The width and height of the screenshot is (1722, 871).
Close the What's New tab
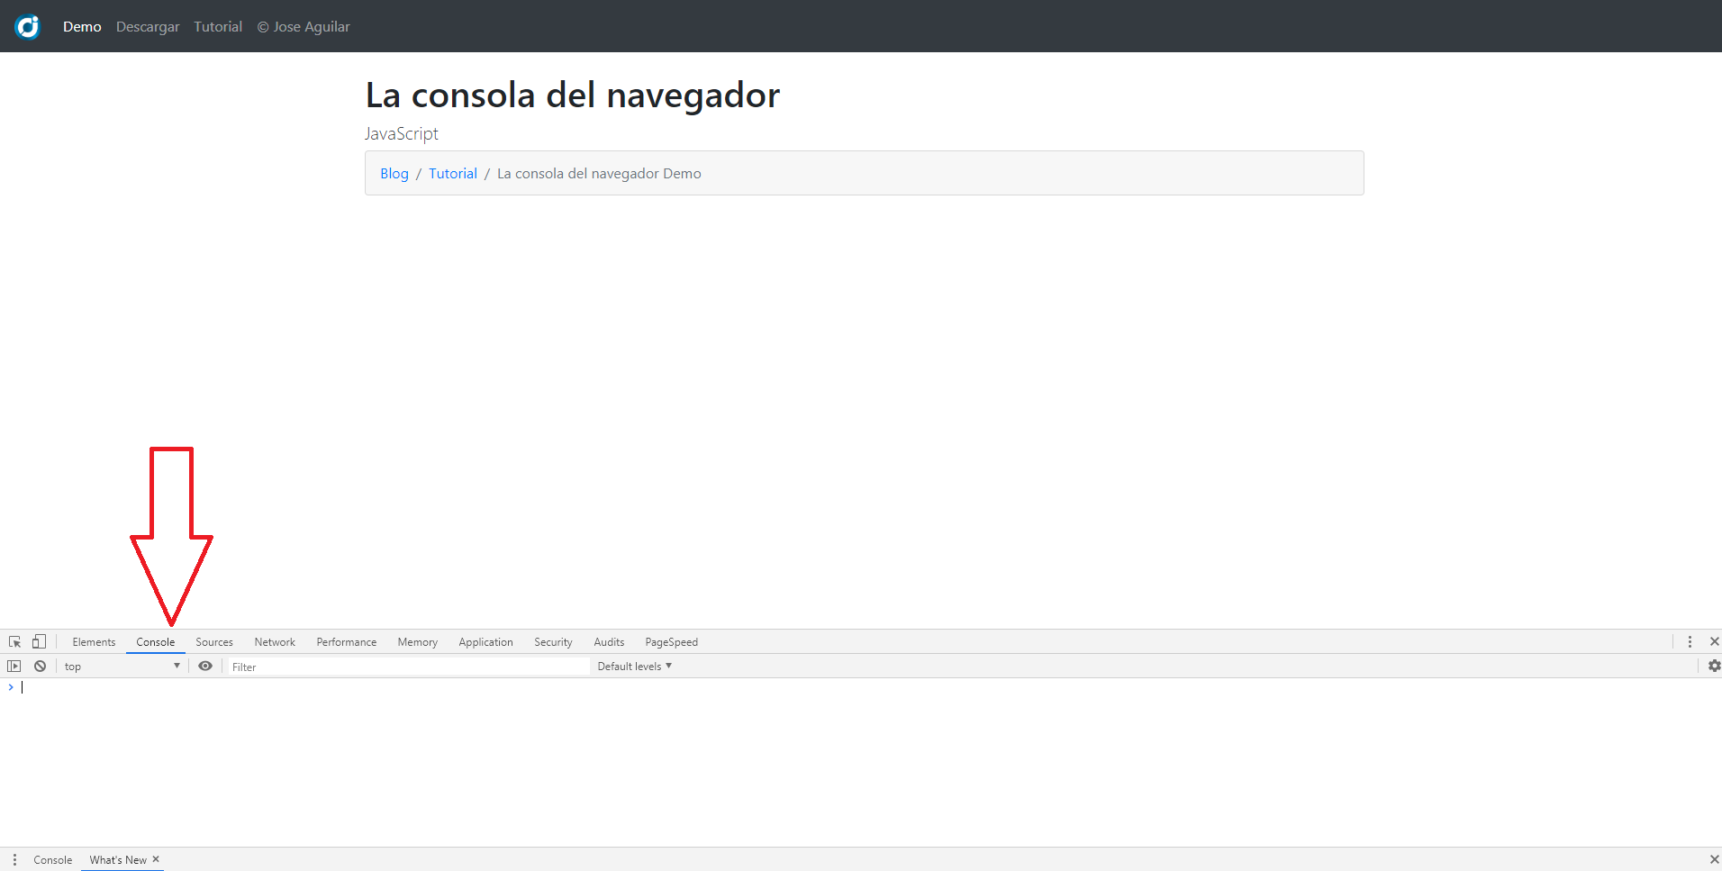coord(156,859)
